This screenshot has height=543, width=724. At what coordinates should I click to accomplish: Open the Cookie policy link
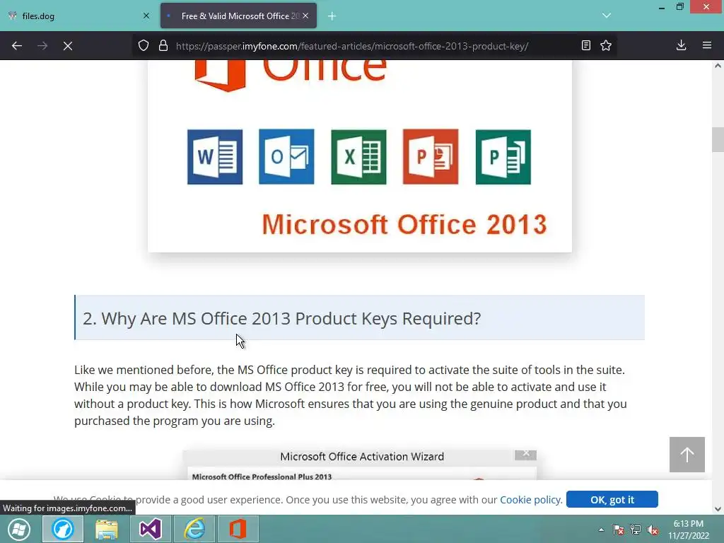(x=530, y=500)
